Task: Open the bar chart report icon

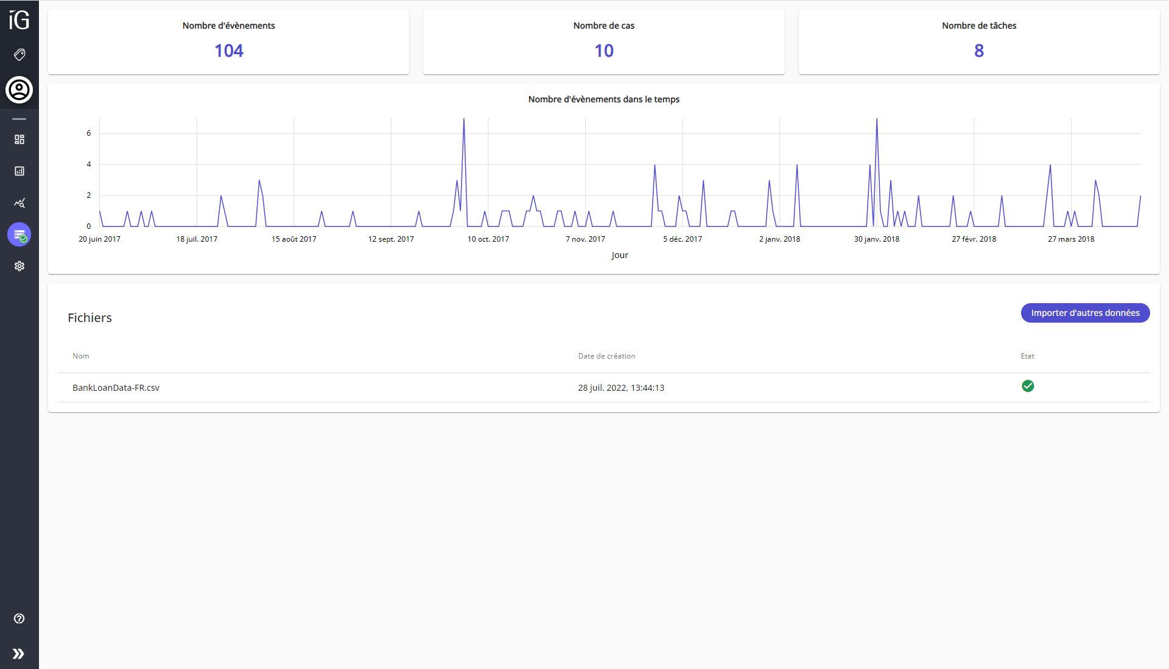Action: click(19, 171)
